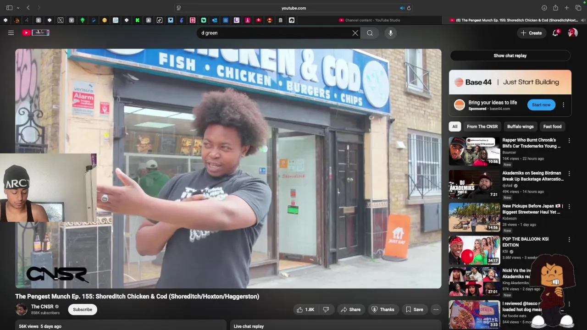The height and width of the screenshot is (330, 587).
Task: Clear the search box with the X
Action: [x=355, y=33]
